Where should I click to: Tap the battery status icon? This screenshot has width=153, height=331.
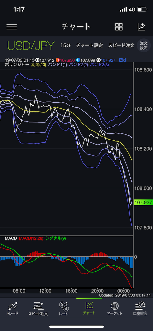[x=142, y=10]
